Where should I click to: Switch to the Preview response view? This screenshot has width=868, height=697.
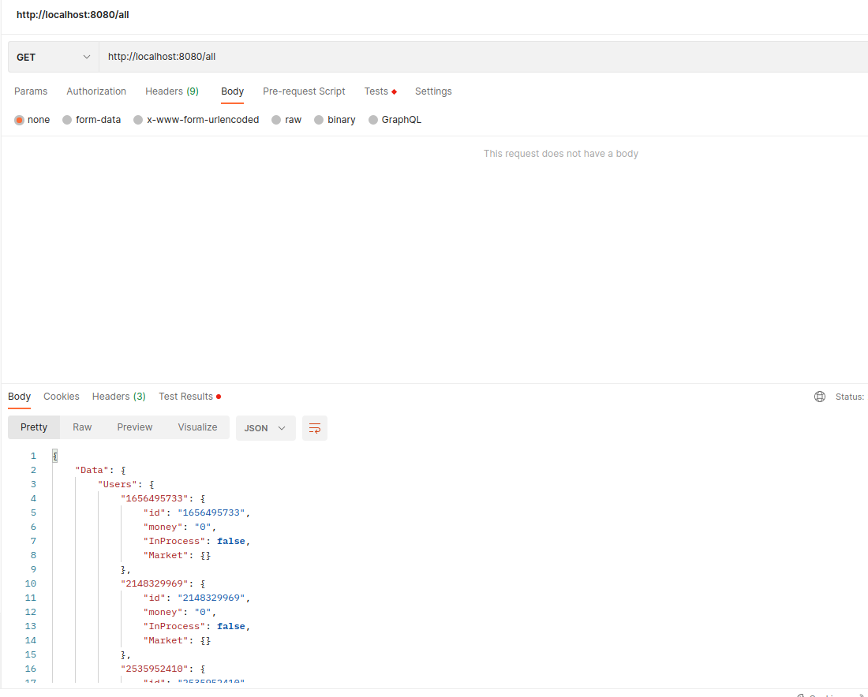[x=134, y=427]
